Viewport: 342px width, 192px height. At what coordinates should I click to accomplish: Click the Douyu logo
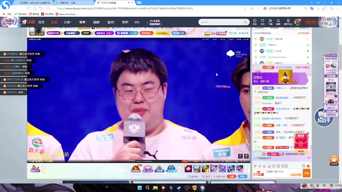coord(29,22)
